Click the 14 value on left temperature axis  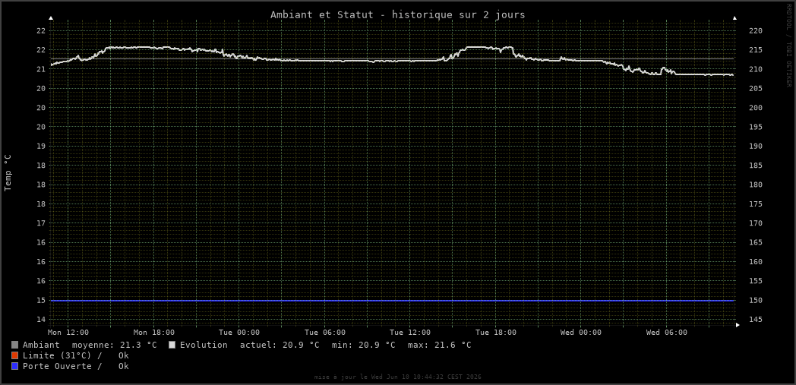coord(41,320)
